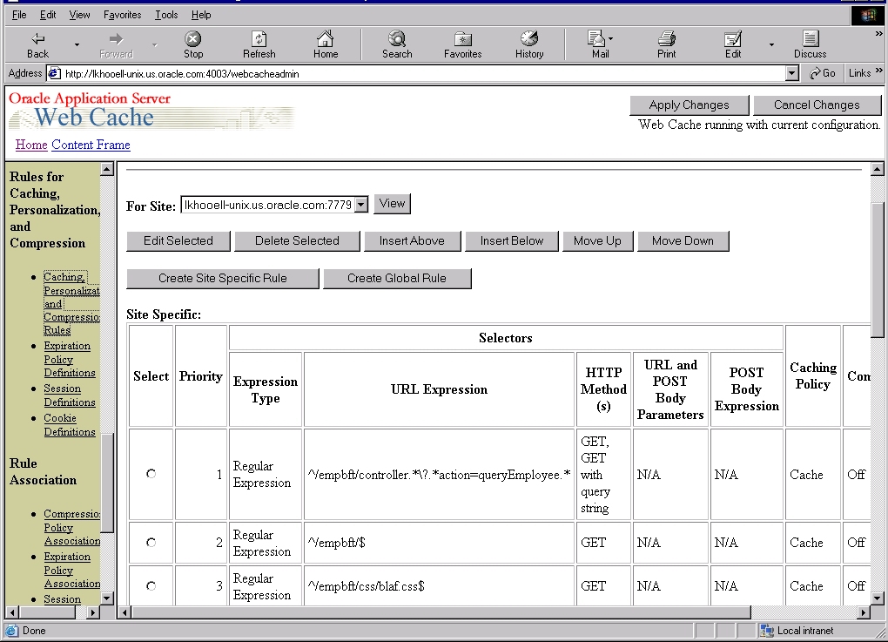Open Session Definitions sidebar link
This screenshot has width=888, height=642.
tap(69, 395)
